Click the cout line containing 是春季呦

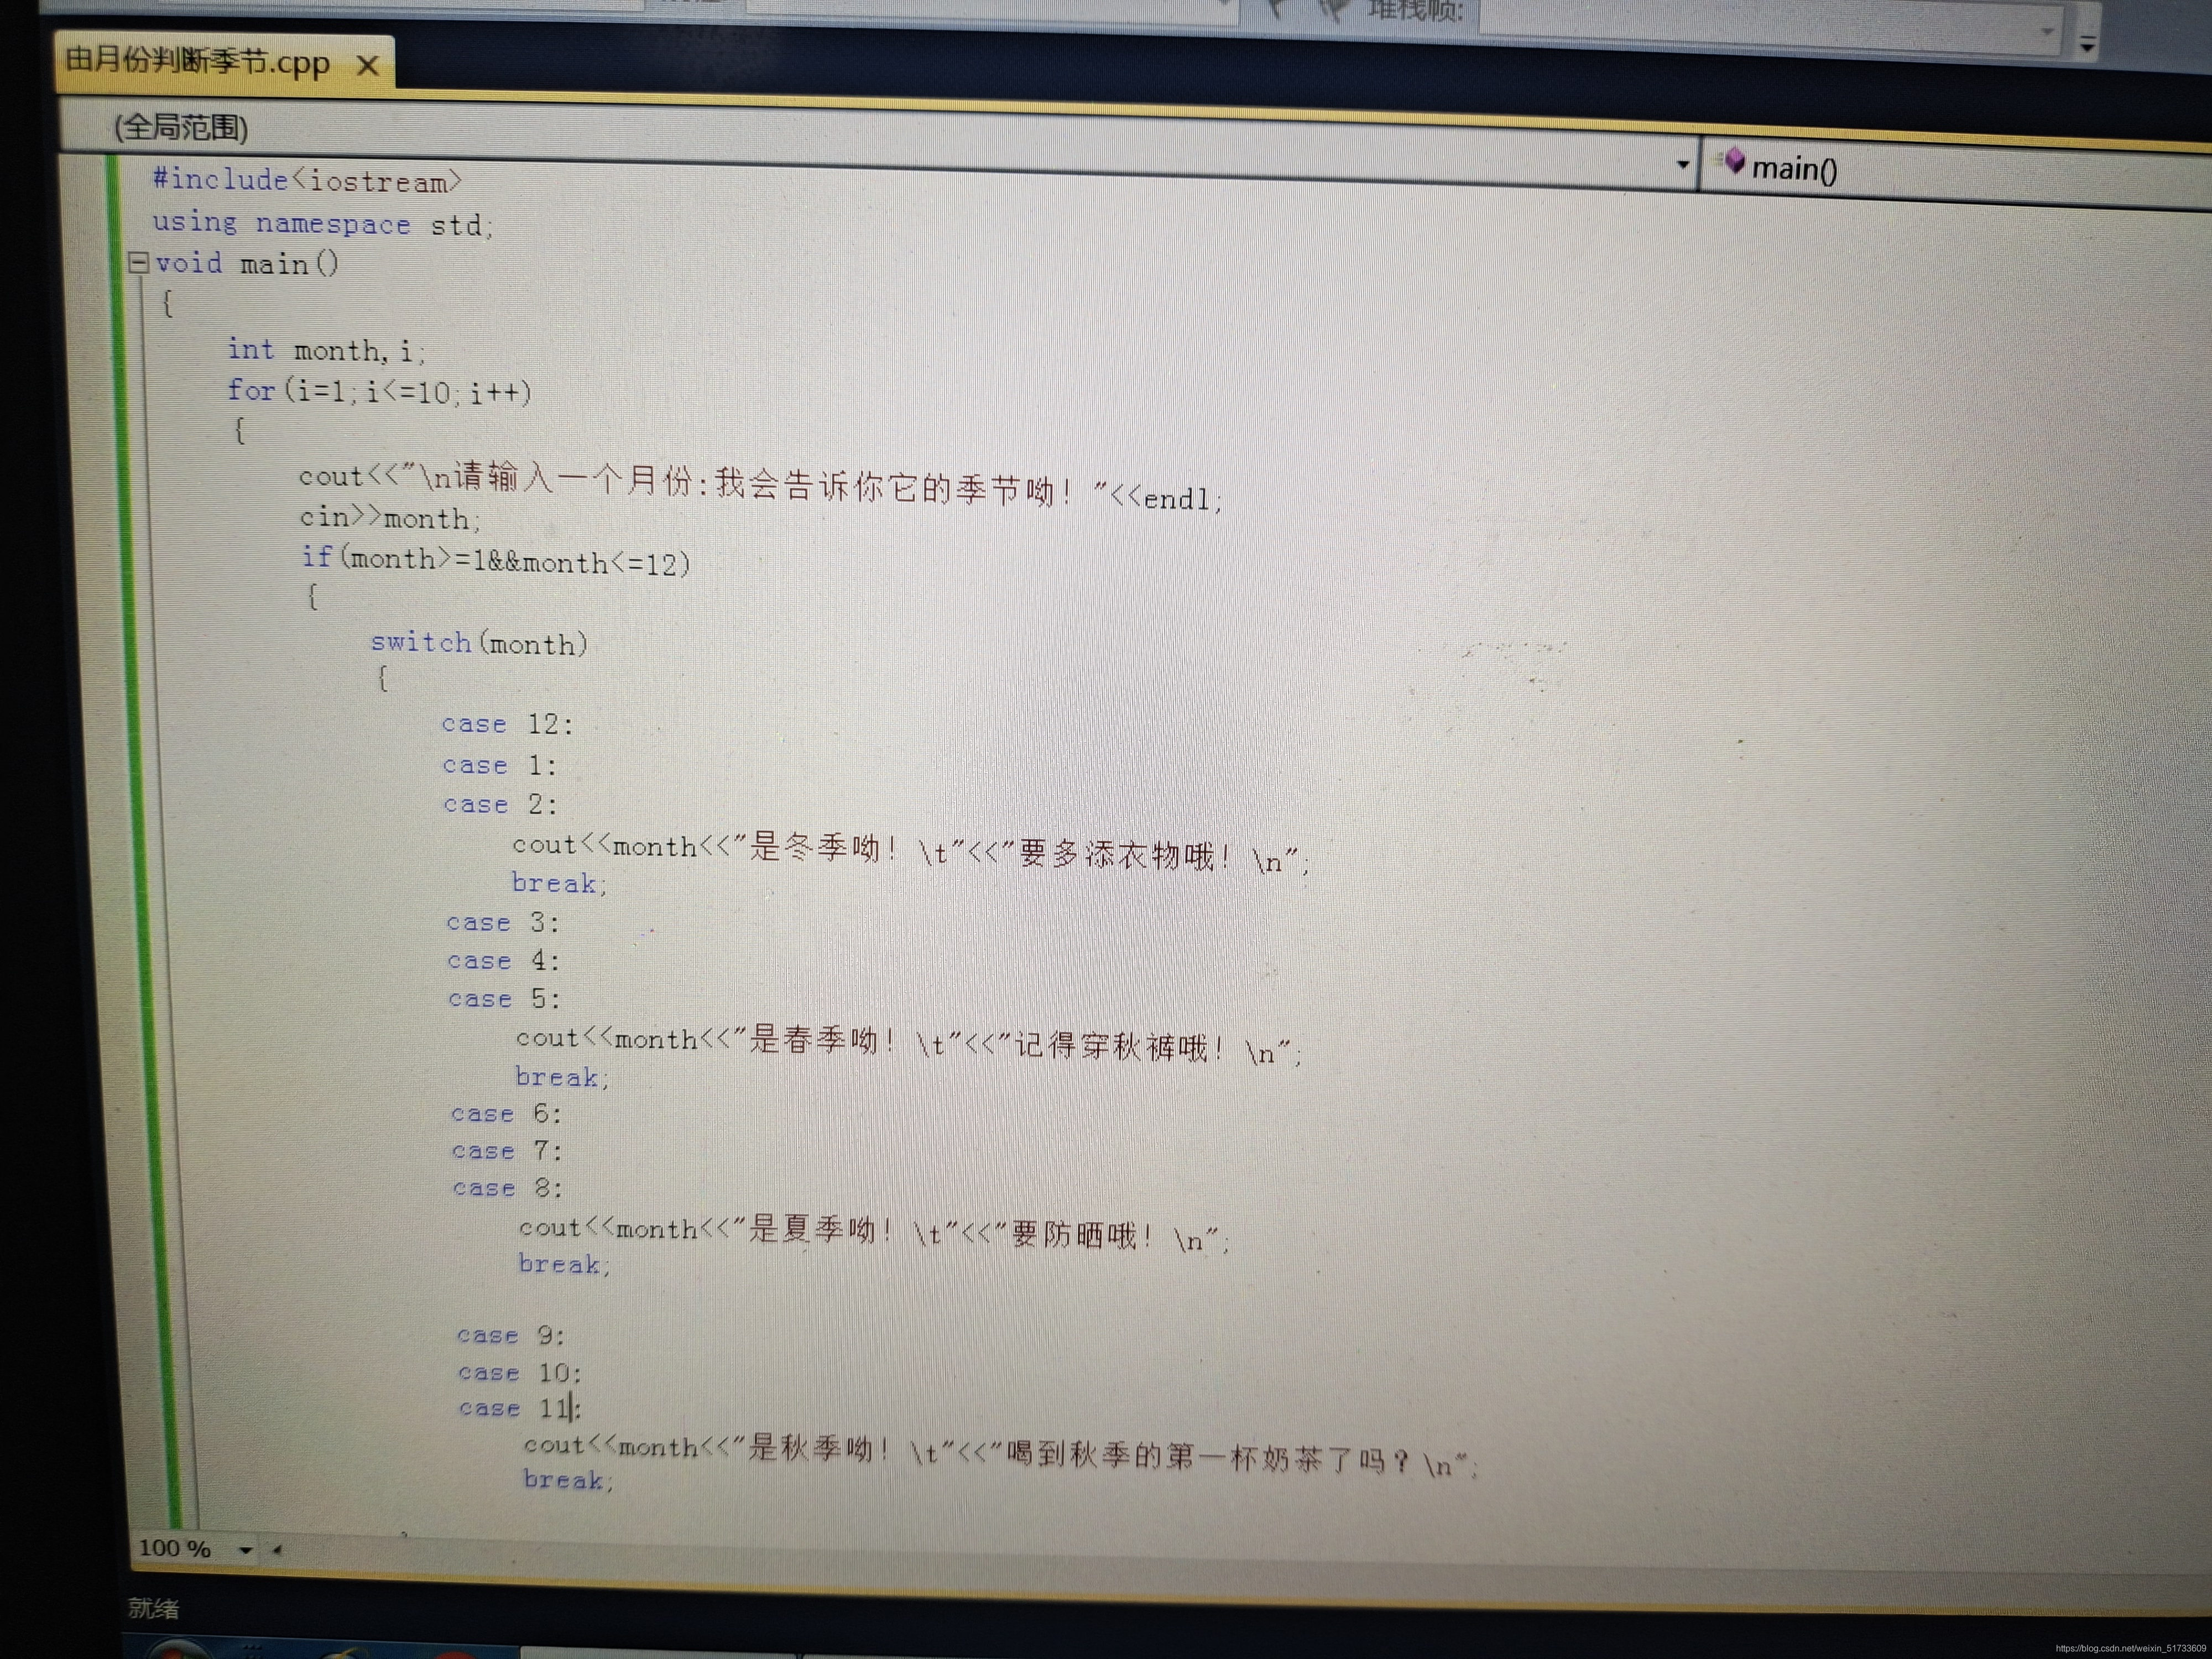909,1045
